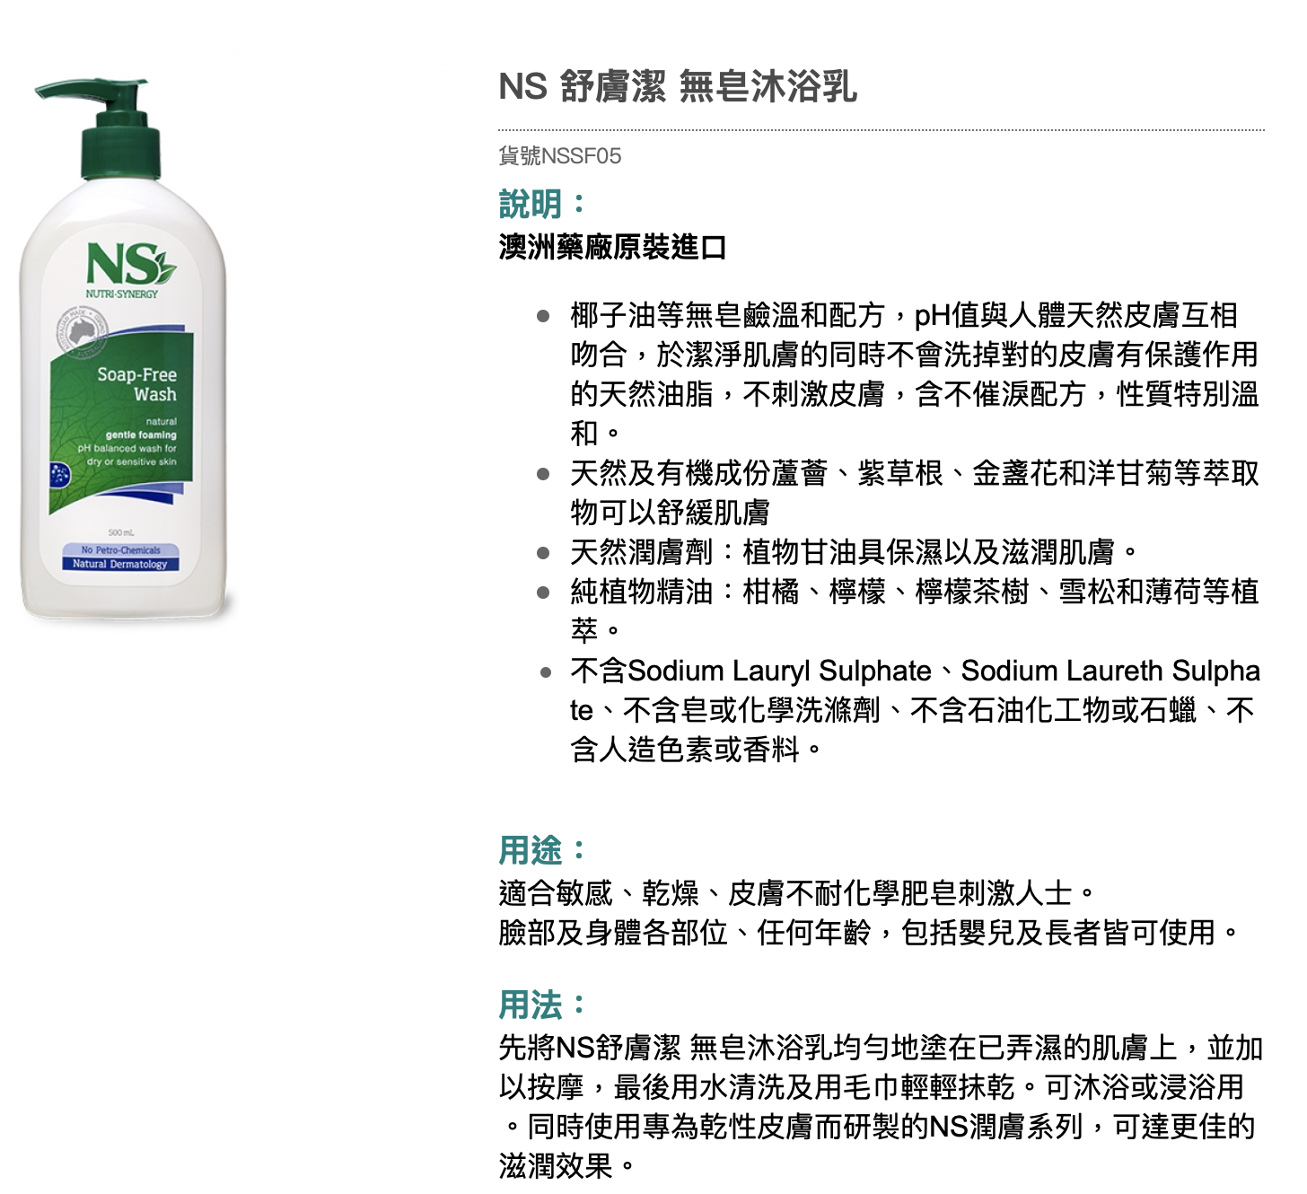Click the 500 mL volume text on bottle
The width and height of the screenshot is (1307, 1194).
tap(121, 532)
